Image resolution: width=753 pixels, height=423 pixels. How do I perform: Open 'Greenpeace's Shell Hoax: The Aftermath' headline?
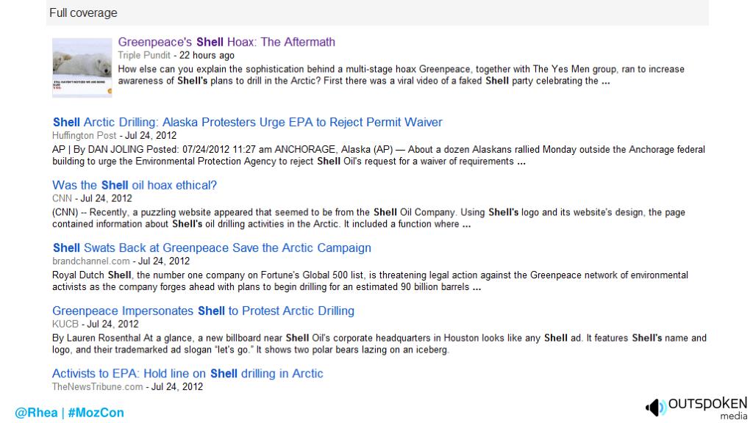pyautogui.click(x=226, y=42)
